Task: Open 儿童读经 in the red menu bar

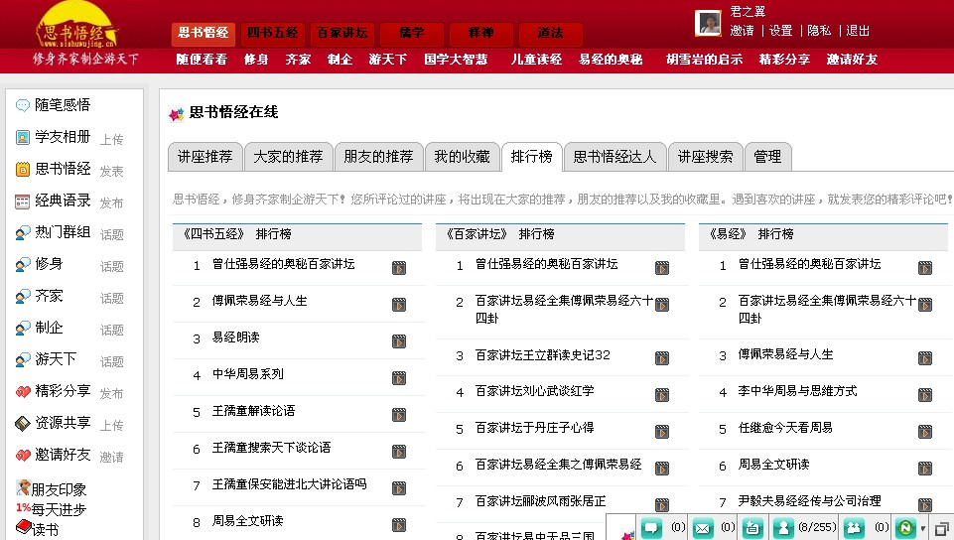Action: pyautogui.click(x=536, y=60)
